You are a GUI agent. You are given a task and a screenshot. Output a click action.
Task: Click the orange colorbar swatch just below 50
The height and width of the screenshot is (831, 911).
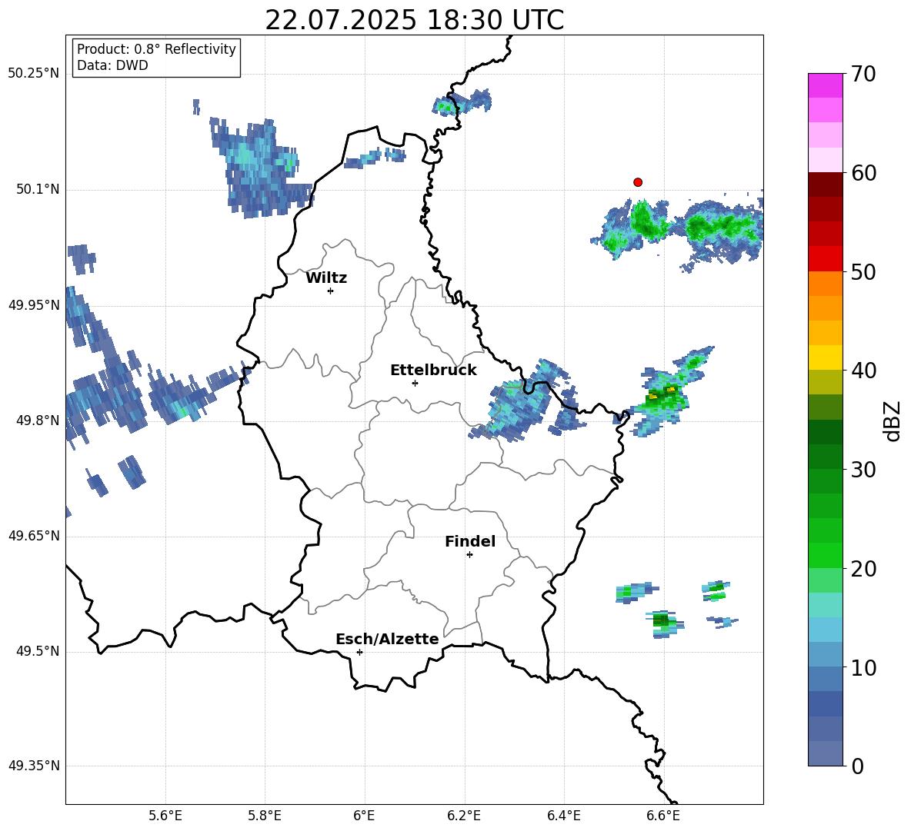coord(825,283)
